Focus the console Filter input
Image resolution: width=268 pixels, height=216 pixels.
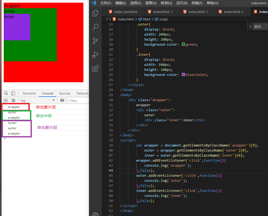(x=79, y=101)
